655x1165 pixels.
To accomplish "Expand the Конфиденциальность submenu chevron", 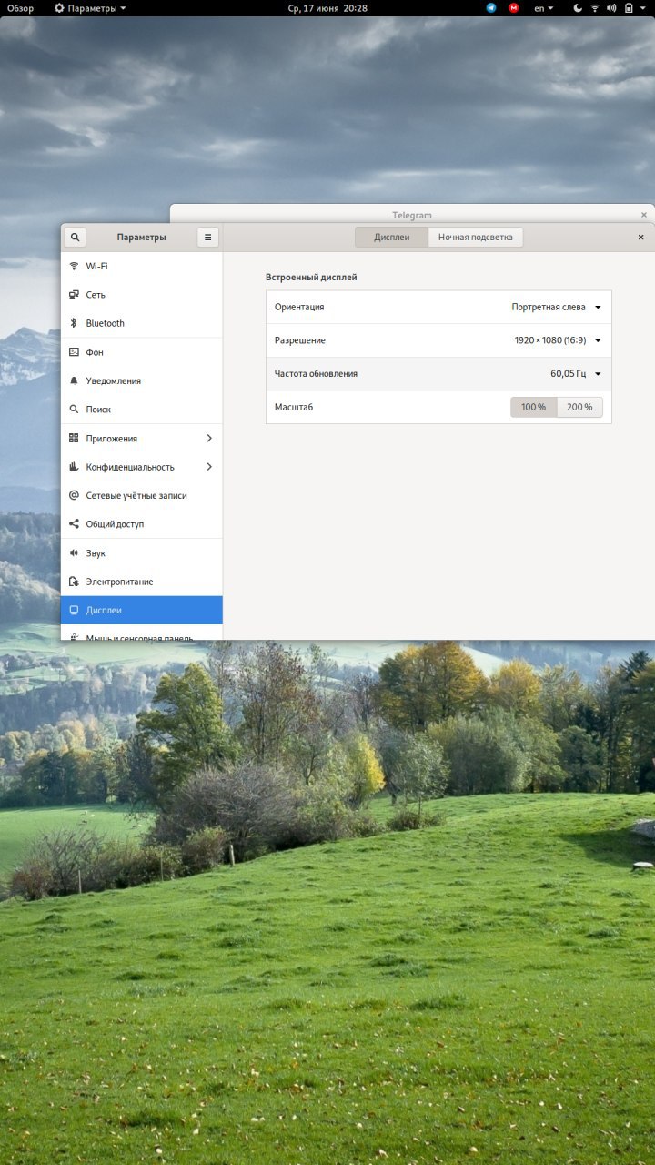I will pos(209,467).
